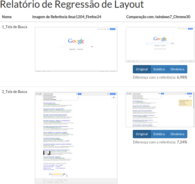Select Original view for 2_Tela de Busca
Screen dimensions: 195x184
[142, 134]
